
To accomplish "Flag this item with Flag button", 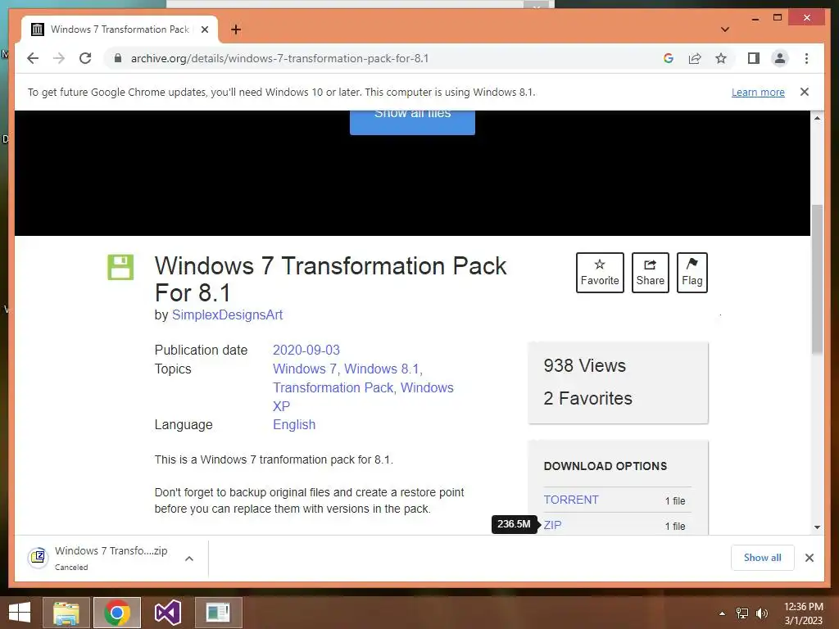I will 692,273.
